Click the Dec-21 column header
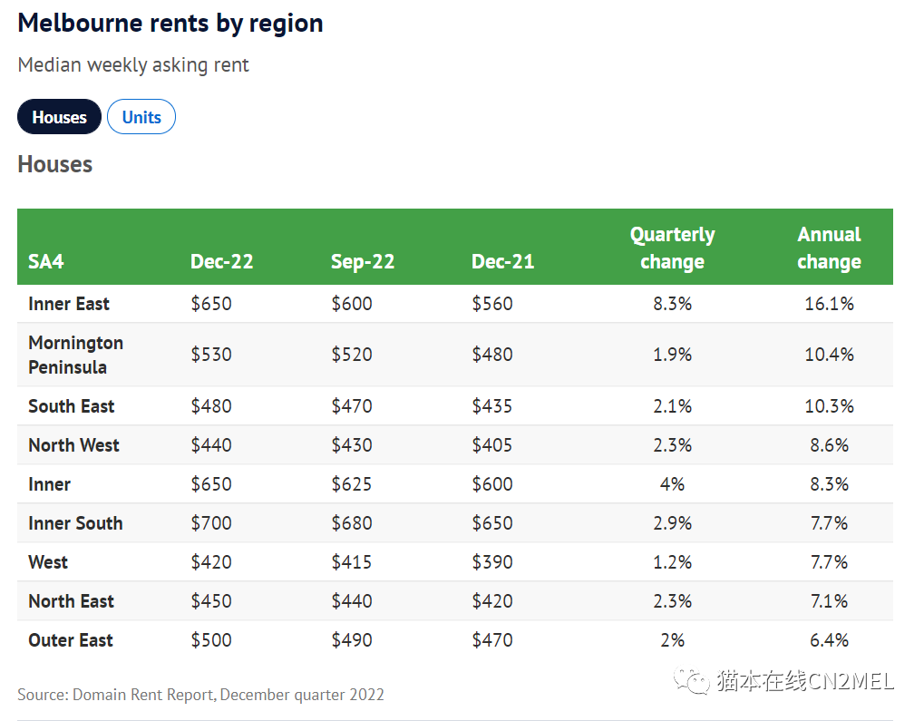Image resolution: width=924 pixels, height=721 pixels. [x=502, y=262]
